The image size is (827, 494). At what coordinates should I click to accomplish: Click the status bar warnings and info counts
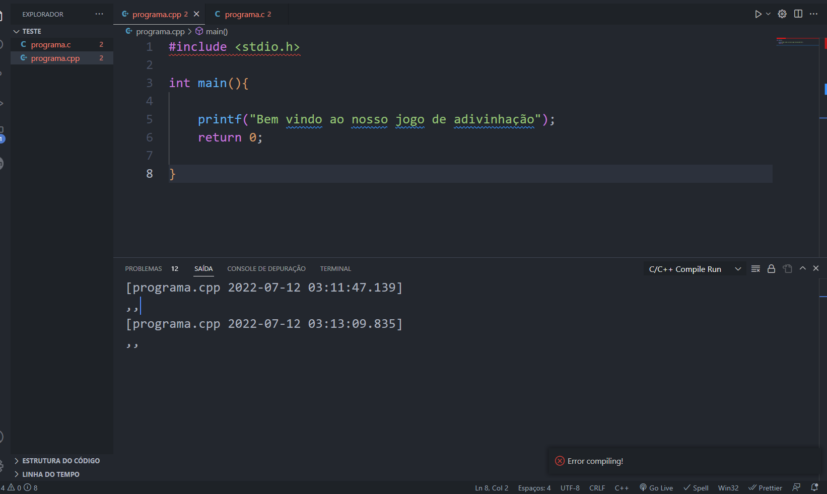tap(19, 487)
